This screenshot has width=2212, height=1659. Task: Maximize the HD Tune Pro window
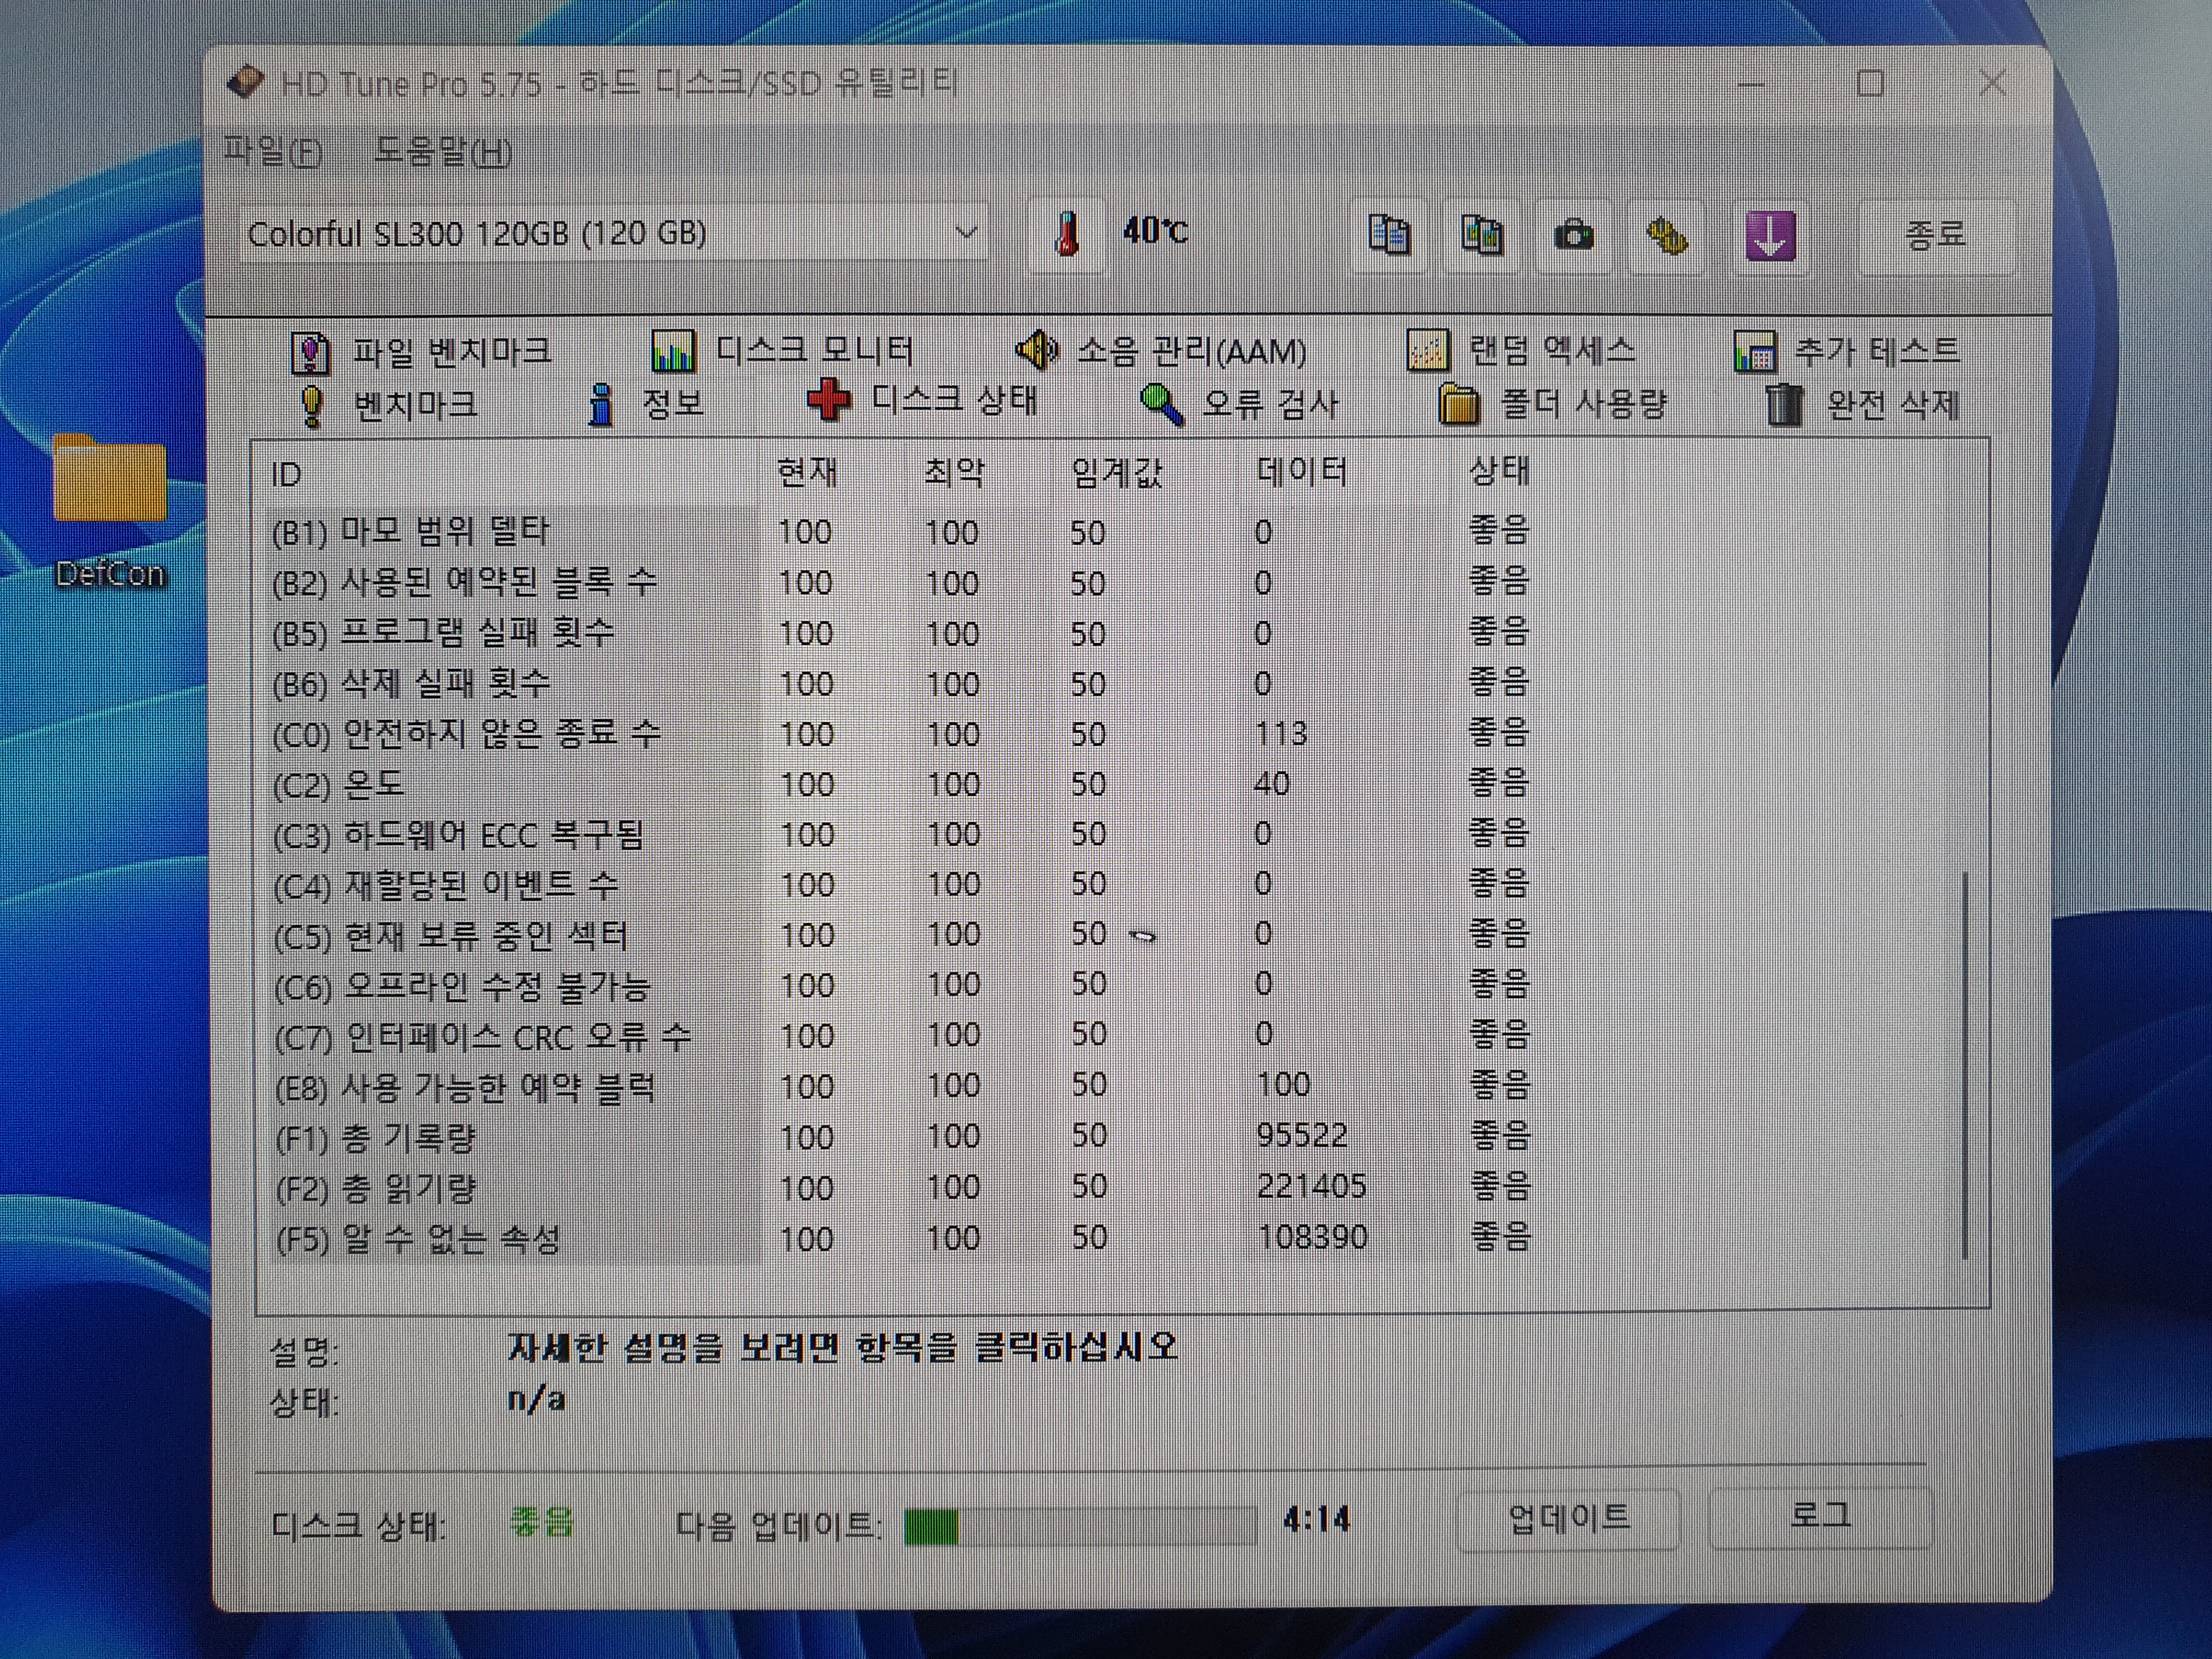tap(1870, 83)
